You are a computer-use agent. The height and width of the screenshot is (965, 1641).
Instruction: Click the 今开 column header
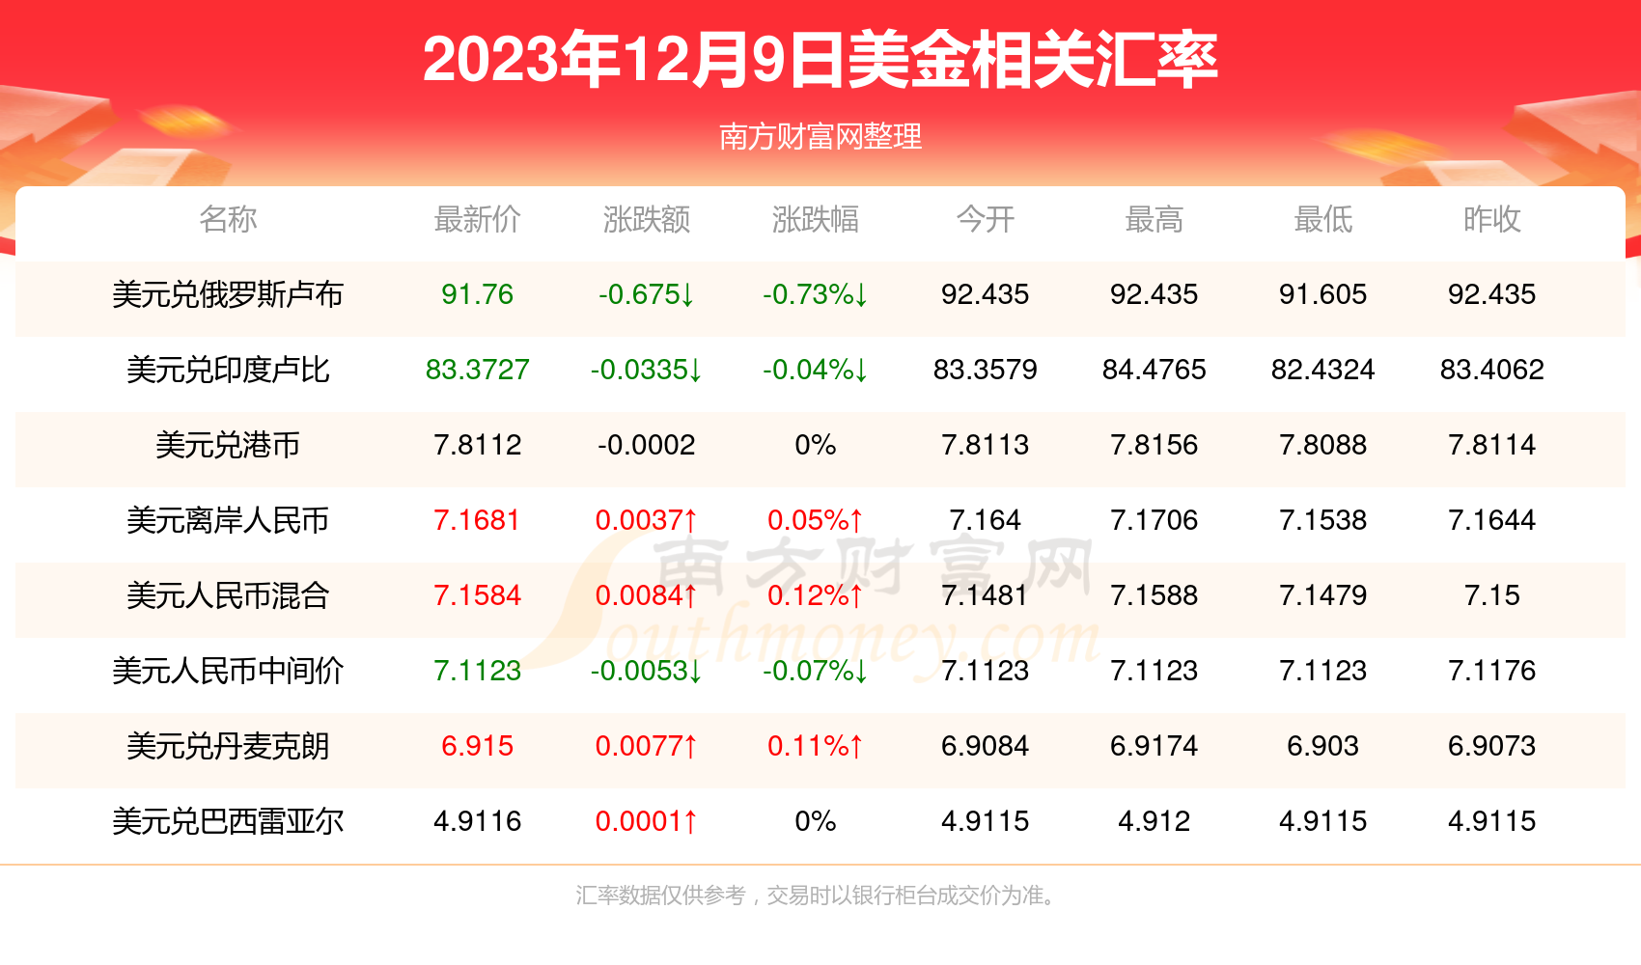985,219
